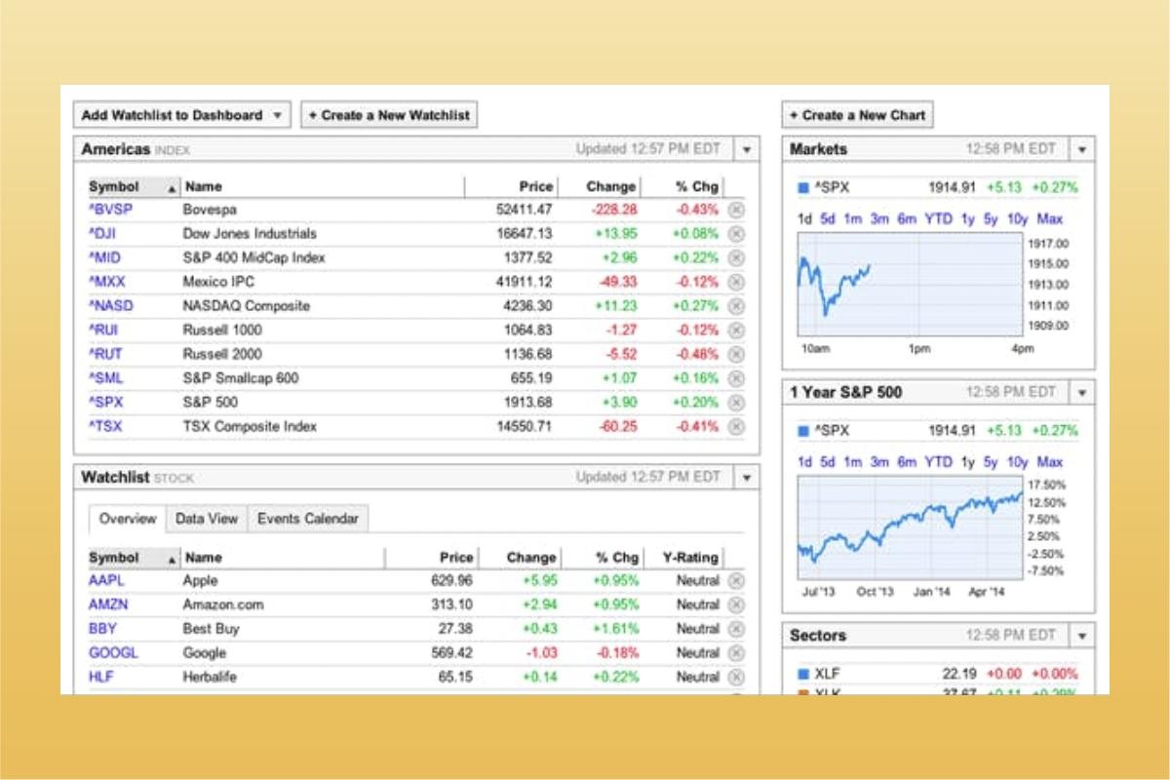Click the 1 Year S&P 500 chart area
1170x780 pixels.
909,527
